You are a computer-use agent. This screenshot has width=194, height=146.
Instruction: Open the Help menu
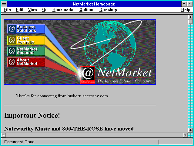tap(186, 10)
